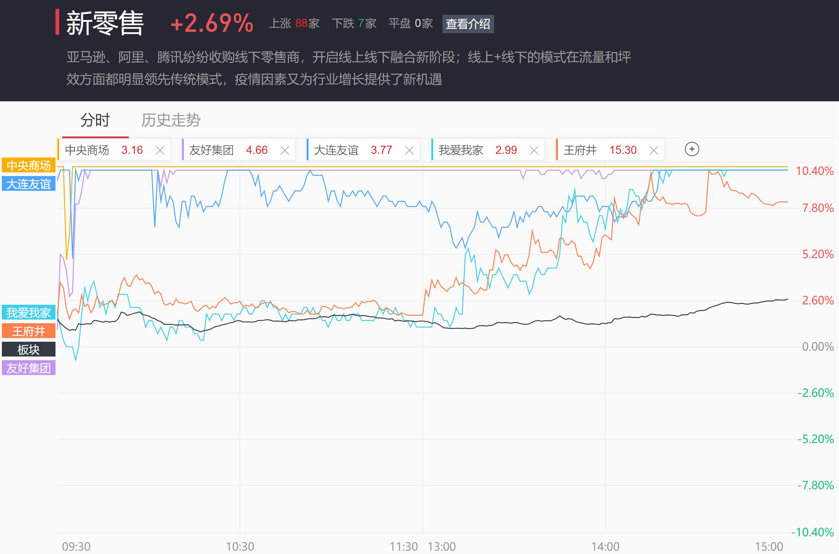The height and width of the screenshot is (554, 839).
Task: Close the 大连友谊 comparison chip
Action: click(x=409, y=151)
